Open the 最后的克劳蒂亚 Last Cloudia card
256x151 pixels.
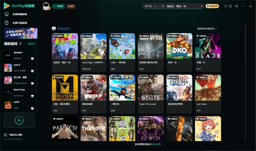[179, 94]
